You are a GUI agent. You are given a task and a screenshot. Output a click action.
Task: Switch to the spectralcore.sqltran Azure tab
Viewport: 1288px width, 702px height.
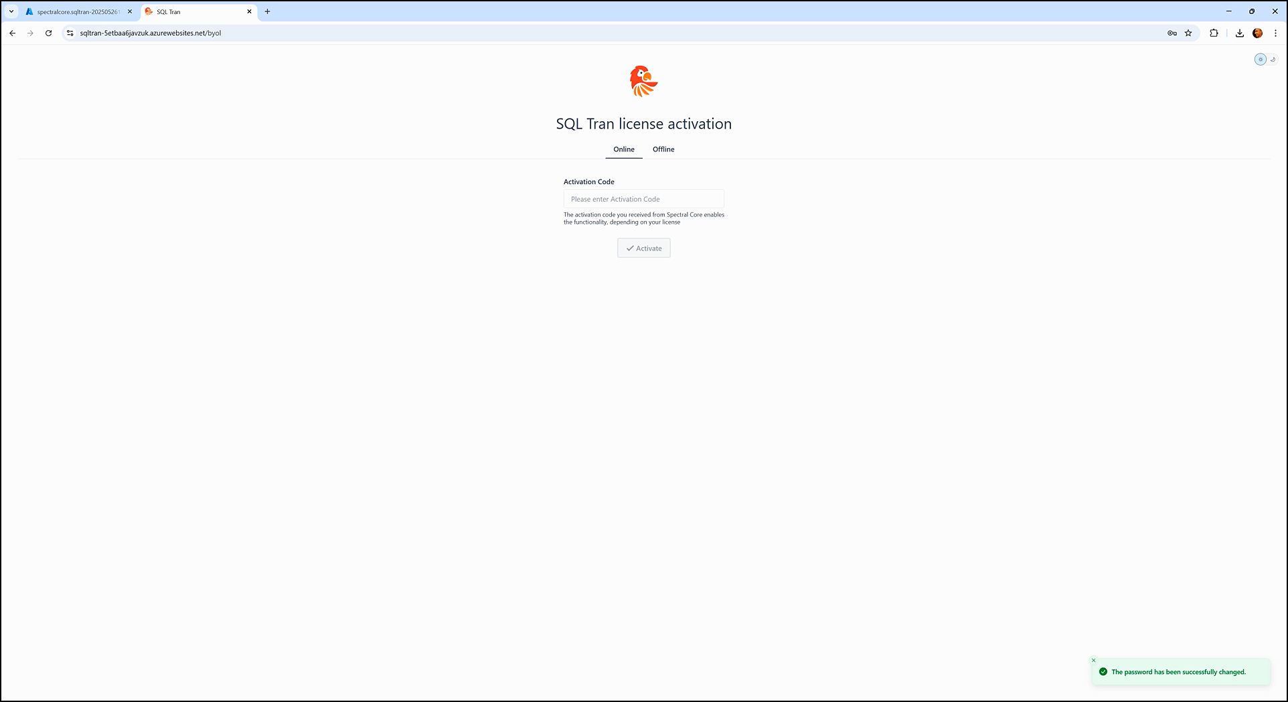(x=75, y=11)
